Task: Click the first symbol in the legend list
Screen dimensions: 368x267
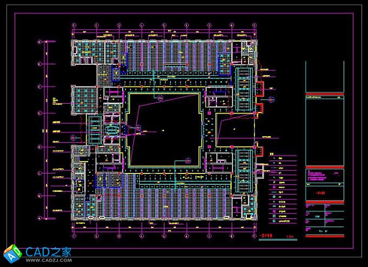Action: 273,158
